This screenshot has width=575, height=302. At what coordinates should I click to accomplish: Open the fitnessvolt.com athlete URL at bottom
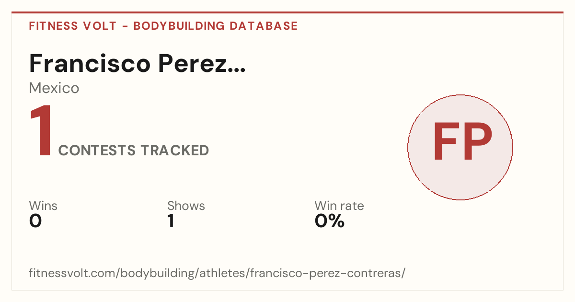[x=217, y=273]
